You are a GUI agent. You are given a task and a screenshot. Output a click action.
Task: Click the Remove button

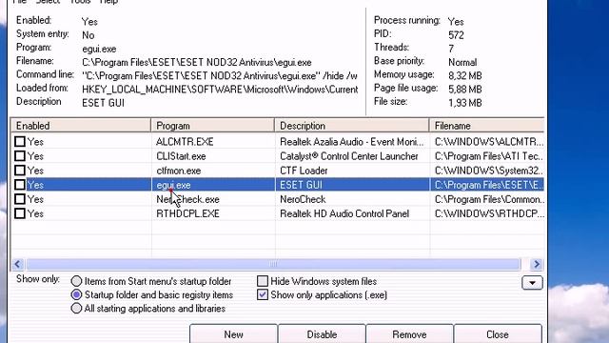(x=409, y=334)
